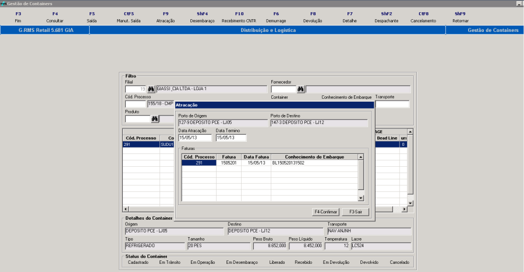Click the Porto de Destino field
Viewport: 524px width, 272px height.
319,123
